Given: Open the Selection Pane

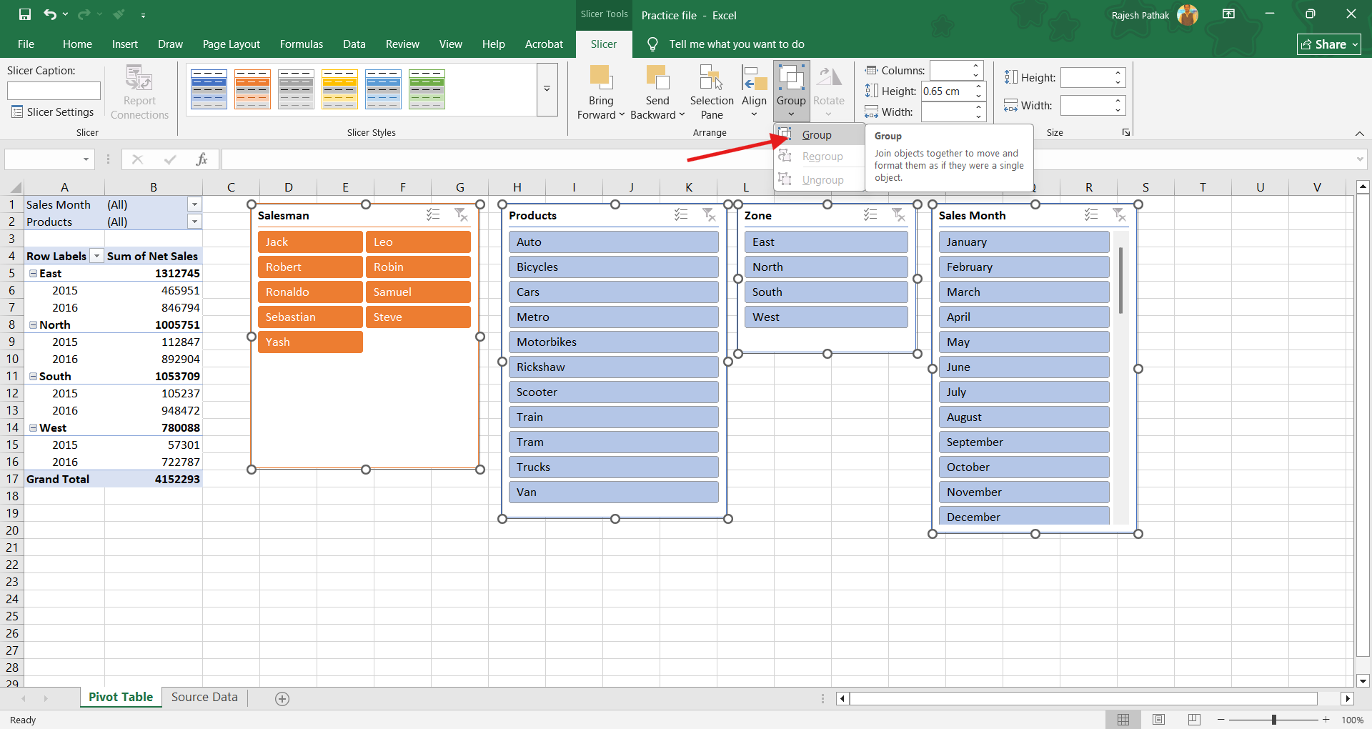Looking at the screenshot, I should pos(711,77).
